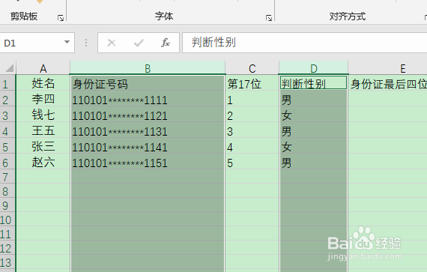427x272 pixels.
Task: Click the Name Box showing D1
Action: [37, 43]
